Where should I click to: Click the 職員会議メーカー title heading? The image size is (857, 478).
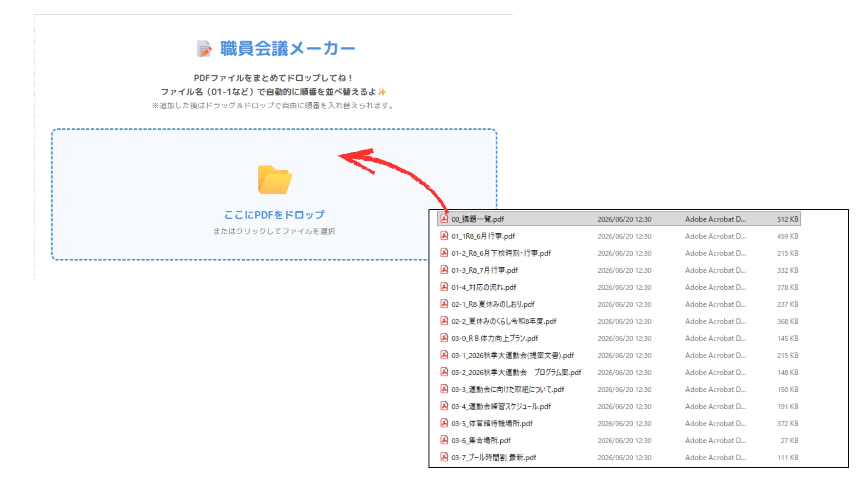click(x=287, y=49)
